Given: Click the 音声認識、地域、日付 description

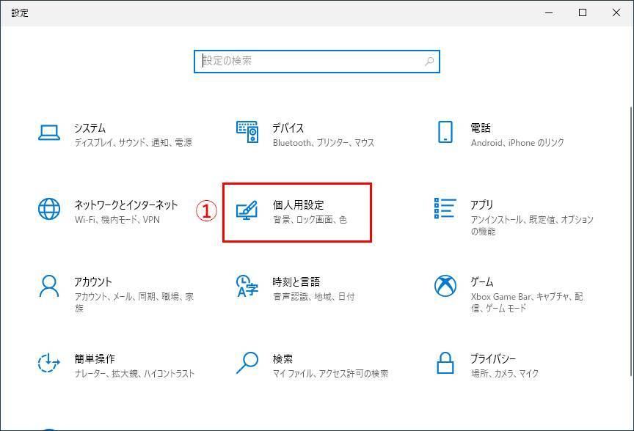Looking at the screenshot, I should coord(314,297).
